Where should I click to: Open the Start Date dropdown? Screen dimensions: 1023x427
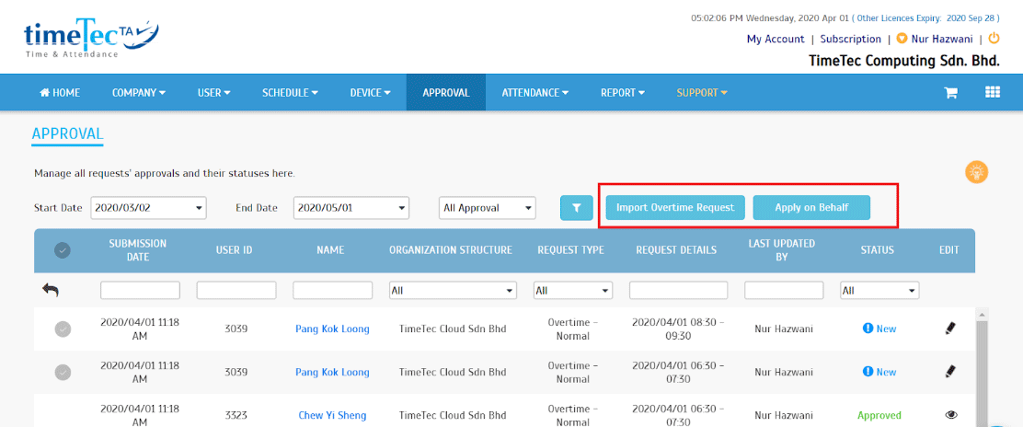point(149,208)
